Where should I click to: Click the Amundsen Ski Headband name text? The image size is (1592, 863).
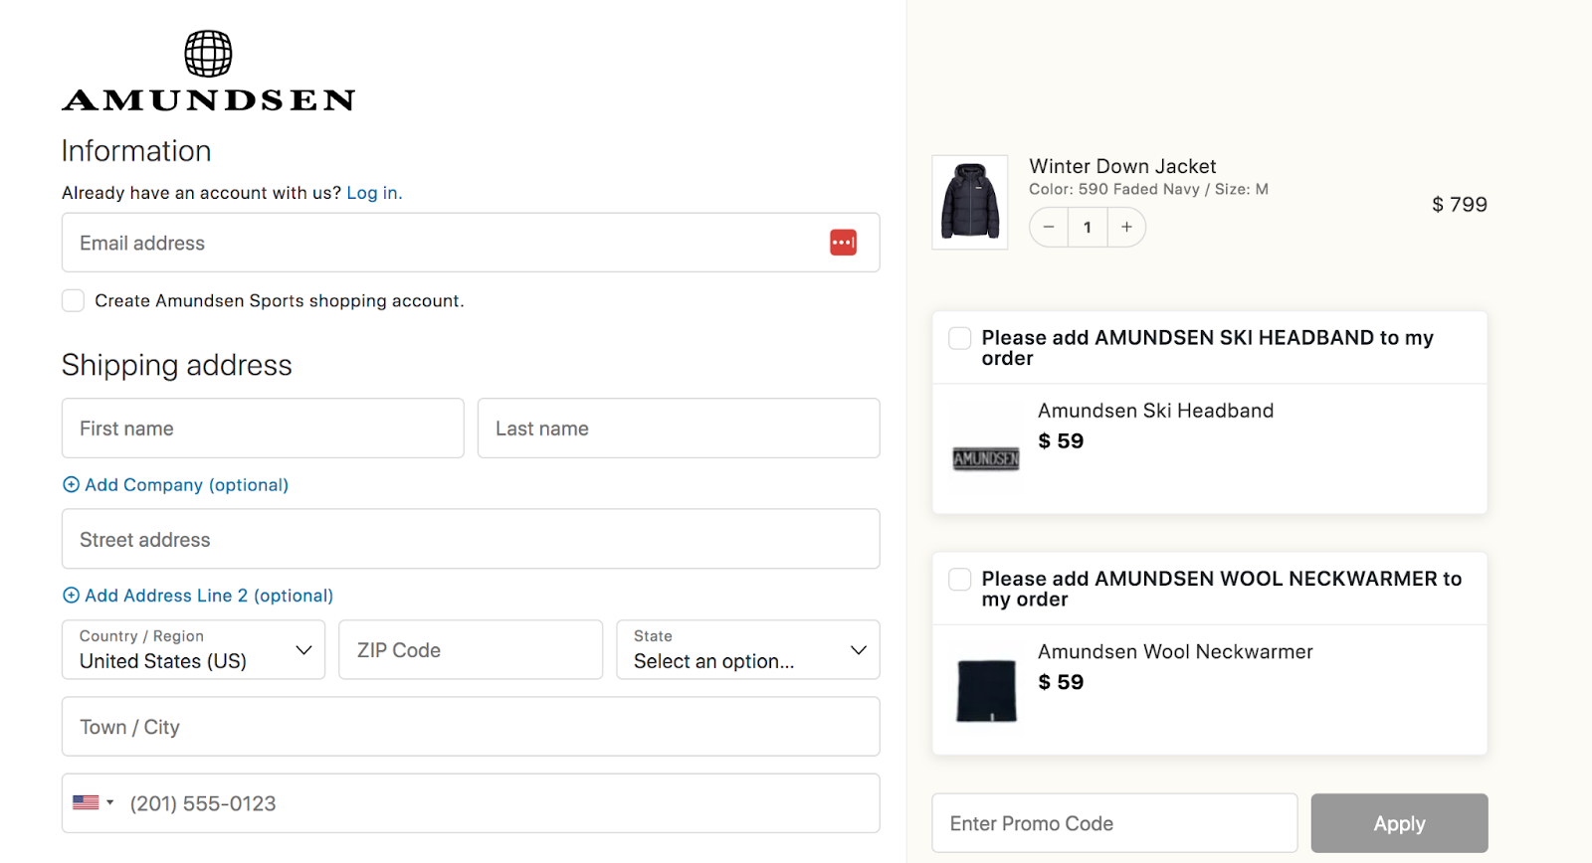click(x=1155, y=411)
